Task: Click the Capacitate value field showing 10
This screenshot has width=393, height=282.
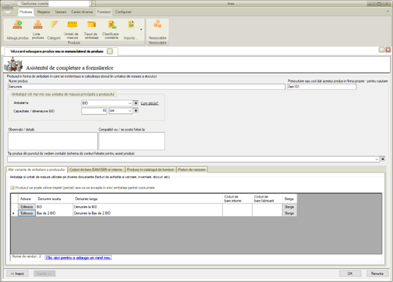Action: (94, 111)
